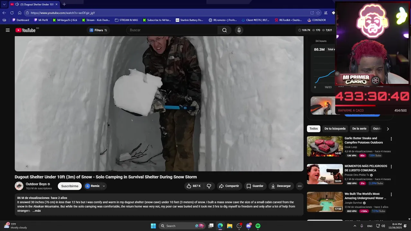
Task: Like the video (887 K)
Action: pyautogui.click(x=194, y=186)
